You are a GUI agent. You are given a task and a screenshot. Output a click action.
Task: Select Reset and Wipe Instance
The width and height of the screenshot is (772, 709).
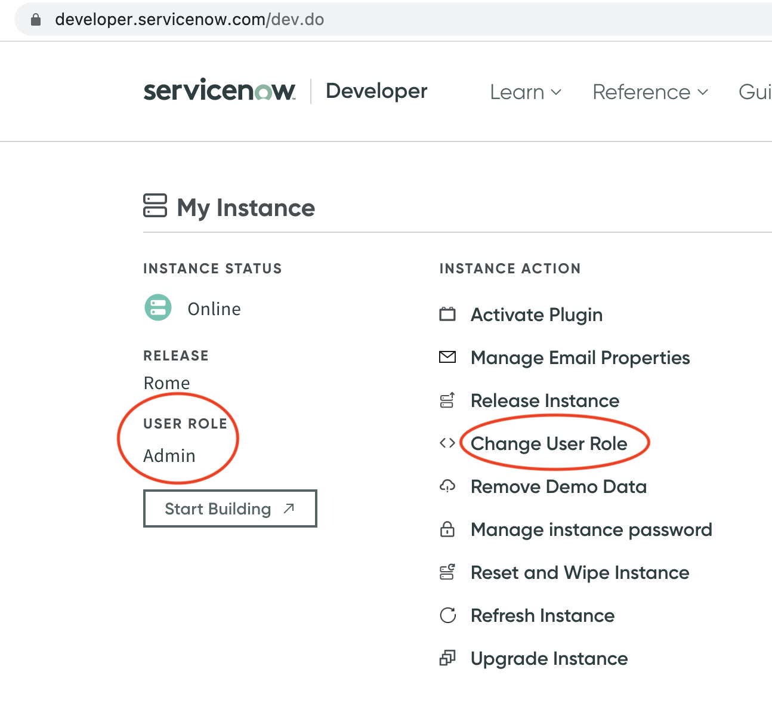[580, 572]
